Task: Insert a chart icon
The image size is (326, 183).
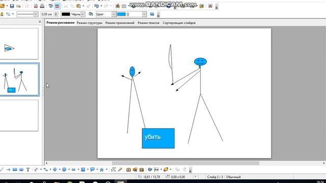Action: (118, 6)
